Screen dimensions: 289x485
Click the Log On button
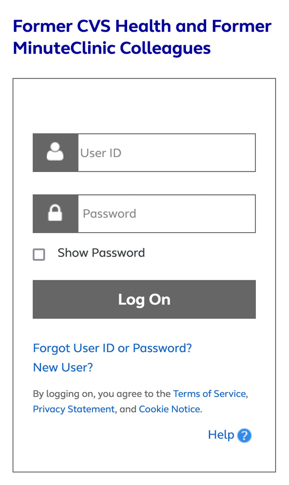click(144, 300)
